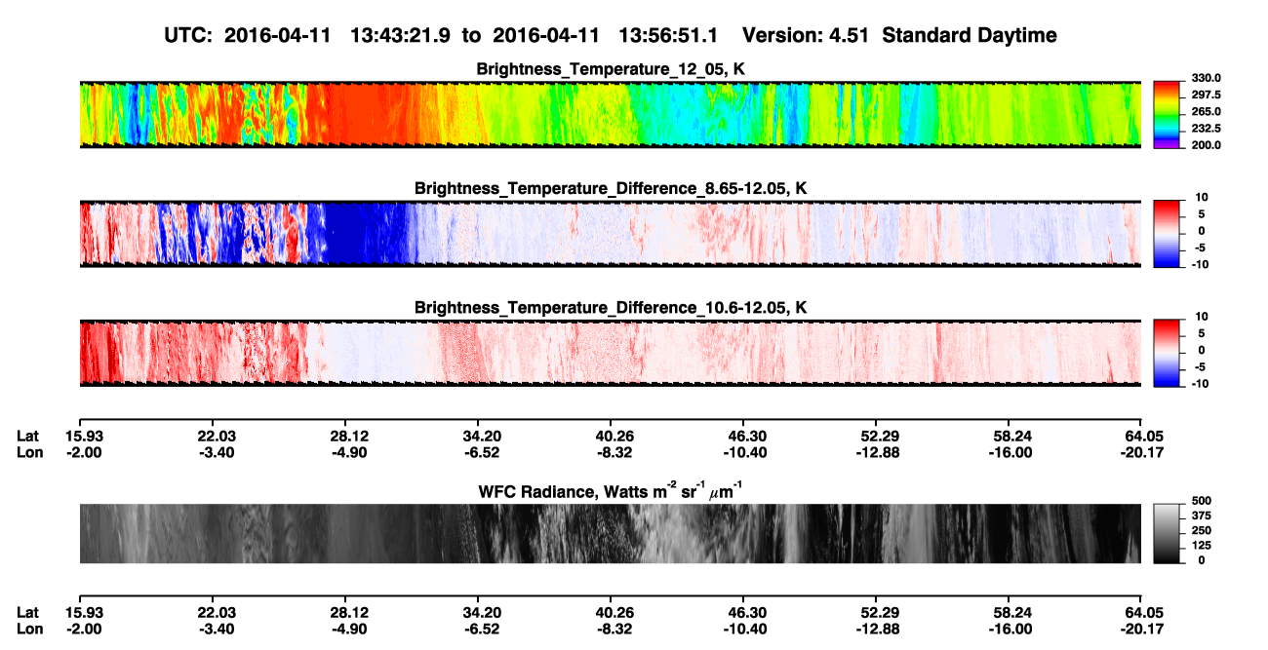1268x650 pixels.
Task: Click the 265.0 colorbar label
Action: coord(1207,111)
